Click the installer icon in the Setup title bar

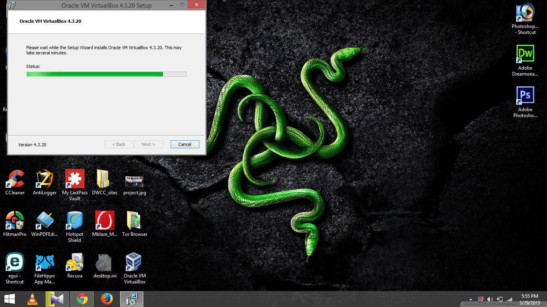click(12, 5)
